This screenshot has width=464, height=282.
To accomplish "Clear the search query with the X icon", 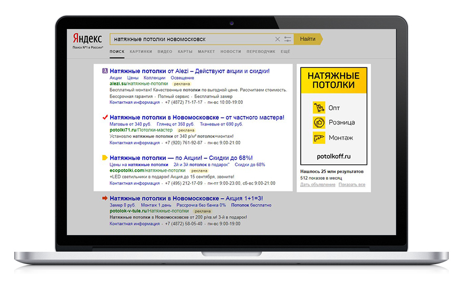I will tap(278, 39).
